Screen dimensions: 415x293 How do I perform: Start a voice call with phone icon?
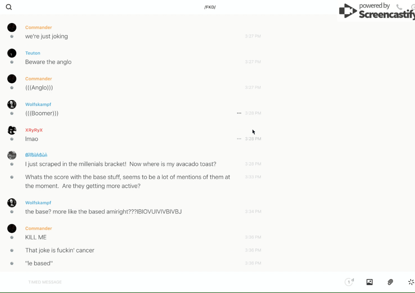[x=399, y=7]
